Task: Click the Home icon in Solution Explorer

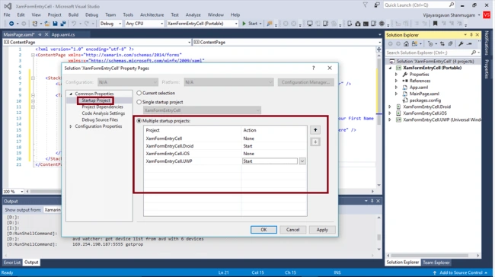Action: pos(407,44)
